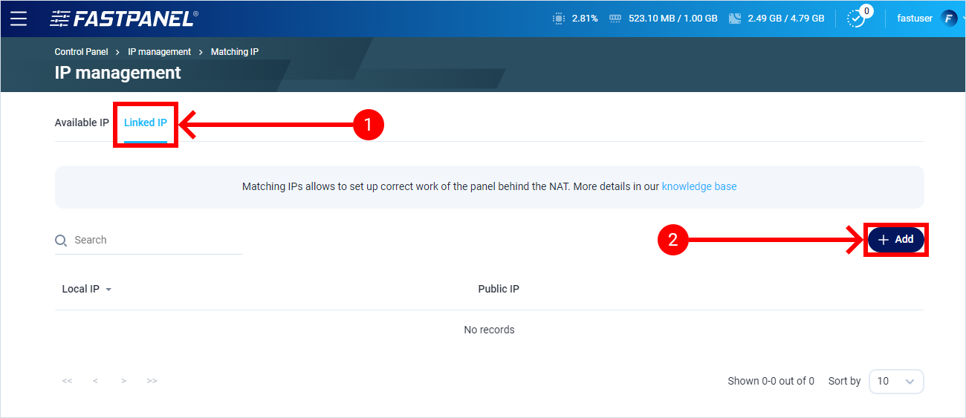Go to the last page (>>)
Viewport: 966px width, 418px height.
(152, 381)
